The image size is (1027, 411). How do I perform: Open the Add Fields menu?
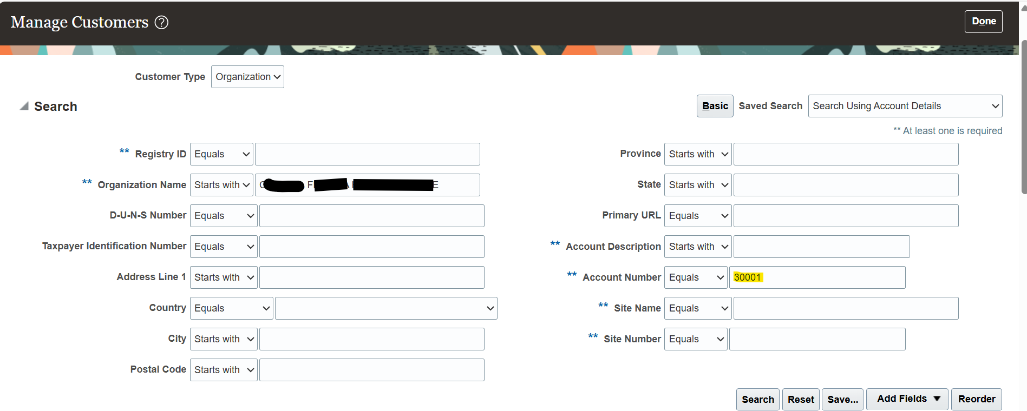(907, 399)
